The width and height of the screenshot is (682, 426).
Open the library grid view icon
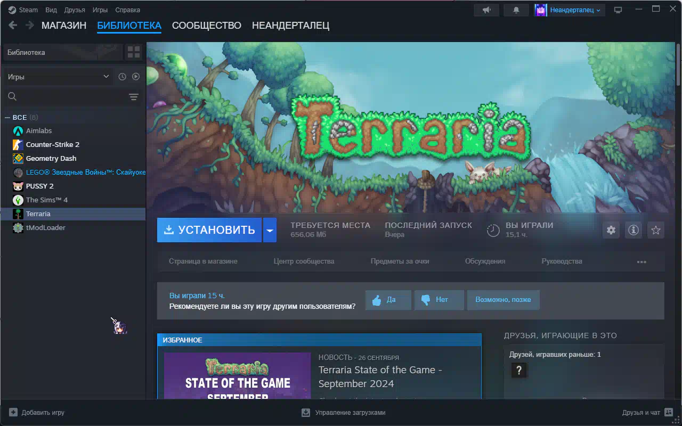point(133,52)
